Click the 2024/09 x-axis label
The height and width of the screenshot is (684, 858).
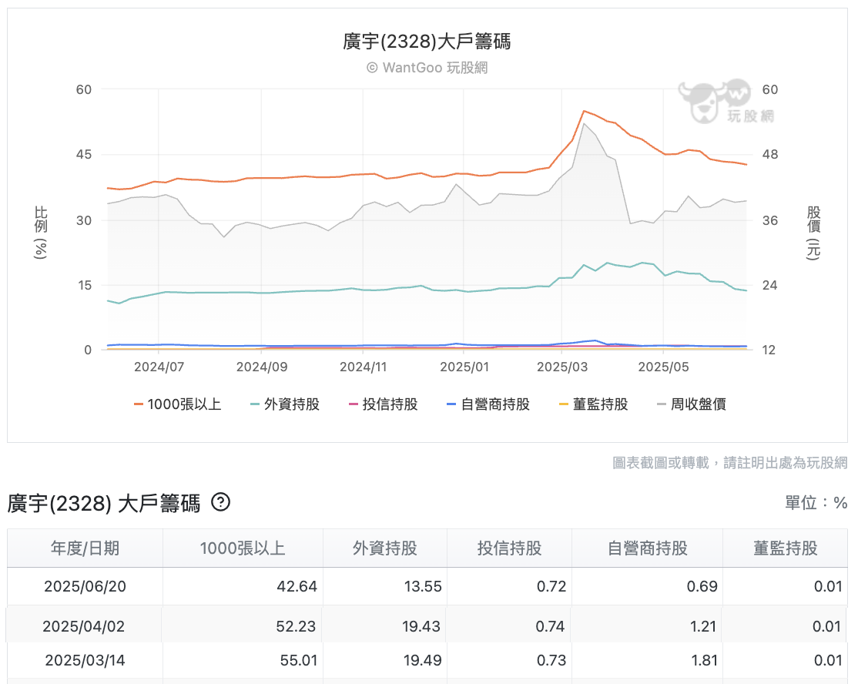[x=262, y=367]
